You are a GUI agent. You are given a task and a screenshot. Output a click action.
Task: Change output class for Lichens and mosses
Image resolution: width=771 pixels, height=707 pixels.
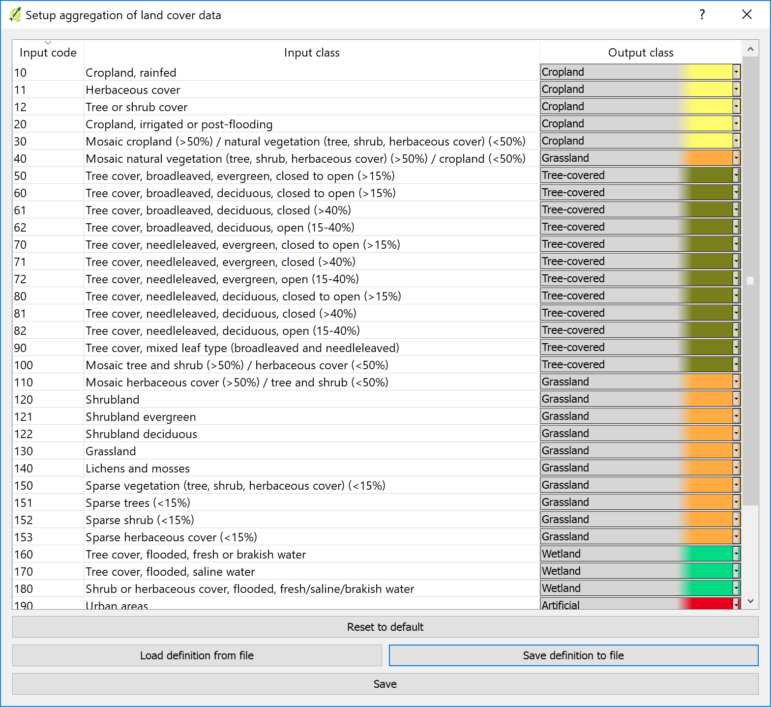640,468
